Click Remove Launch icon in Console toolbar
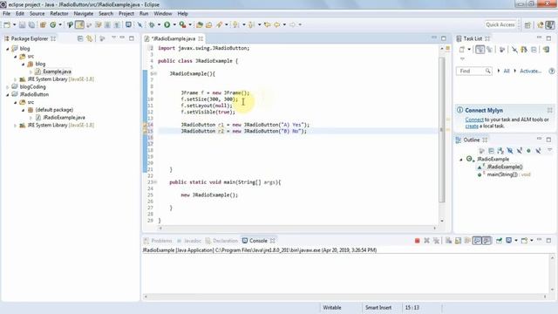Viewport: 558px width, 314px height. click(x=426, y=241)
